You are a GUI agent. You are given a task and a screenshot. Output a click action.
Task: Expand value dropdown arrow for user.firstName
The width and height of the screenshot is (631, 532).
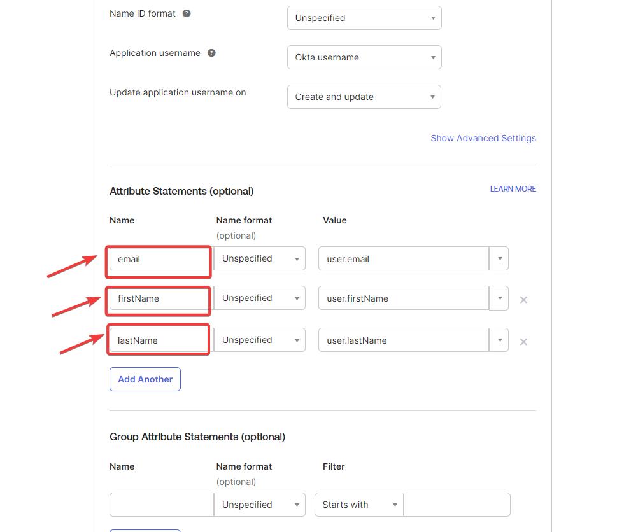(499, 298)
